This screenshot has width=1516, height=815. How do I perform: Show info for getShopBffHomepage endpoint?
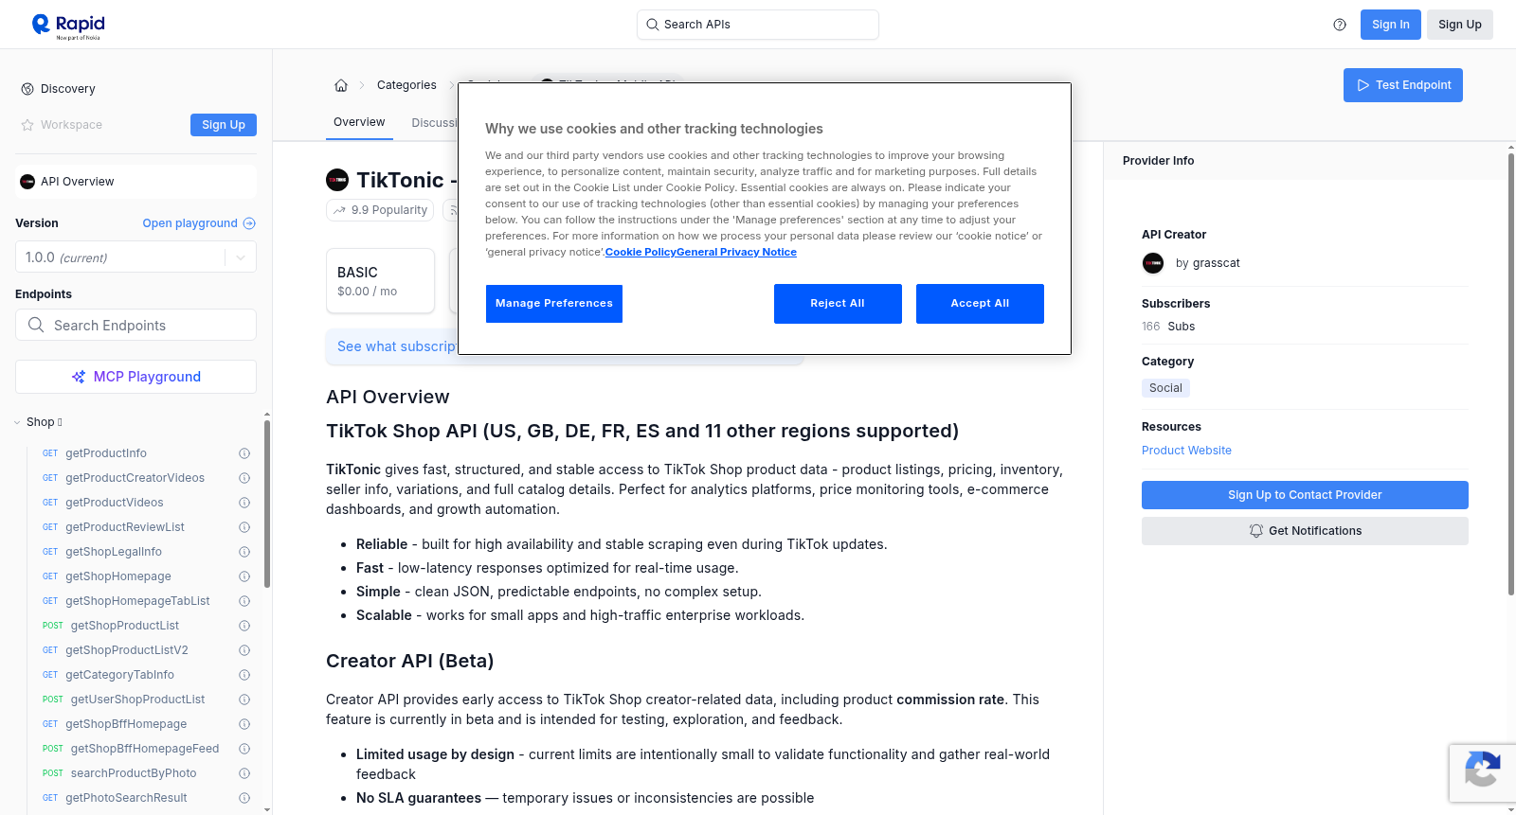pos(244,724)
